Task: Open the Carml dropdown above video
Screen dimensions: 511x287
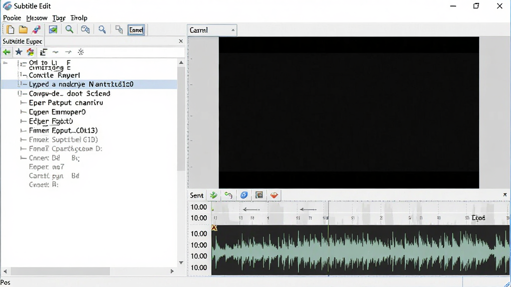Action: 212,30
